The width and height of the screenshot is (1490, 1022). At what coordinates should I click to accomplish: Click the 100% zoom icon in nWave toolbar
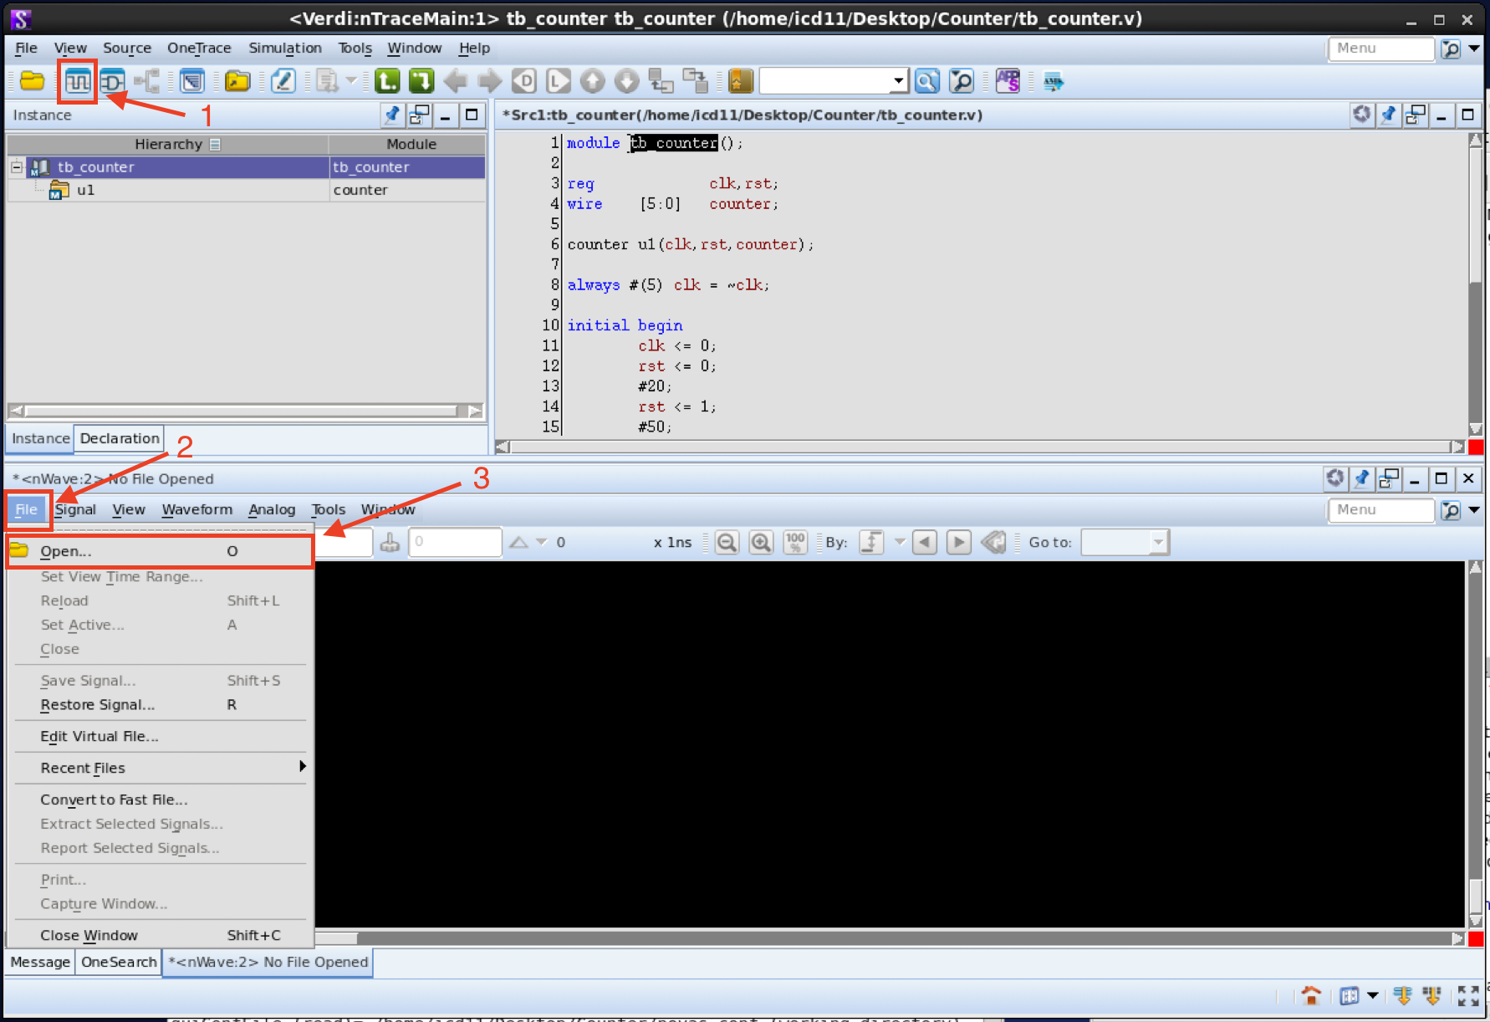coord(794,542)
